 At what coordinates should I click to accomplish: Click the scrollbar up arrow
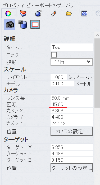[x=97, y=35]
